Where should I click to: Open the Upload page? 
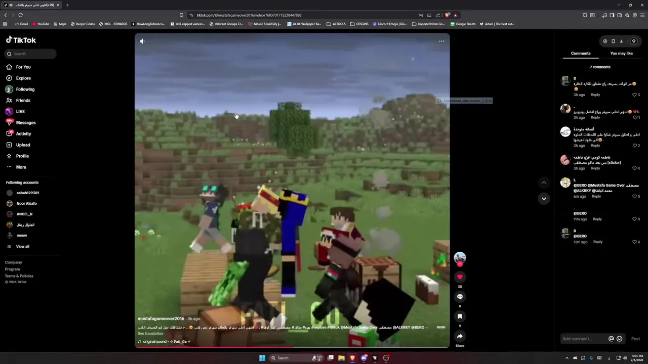[x=23, y=145]
